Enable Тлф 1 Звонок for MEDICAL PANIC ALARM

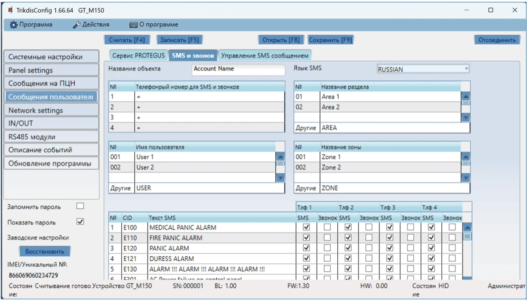(327, 227)
